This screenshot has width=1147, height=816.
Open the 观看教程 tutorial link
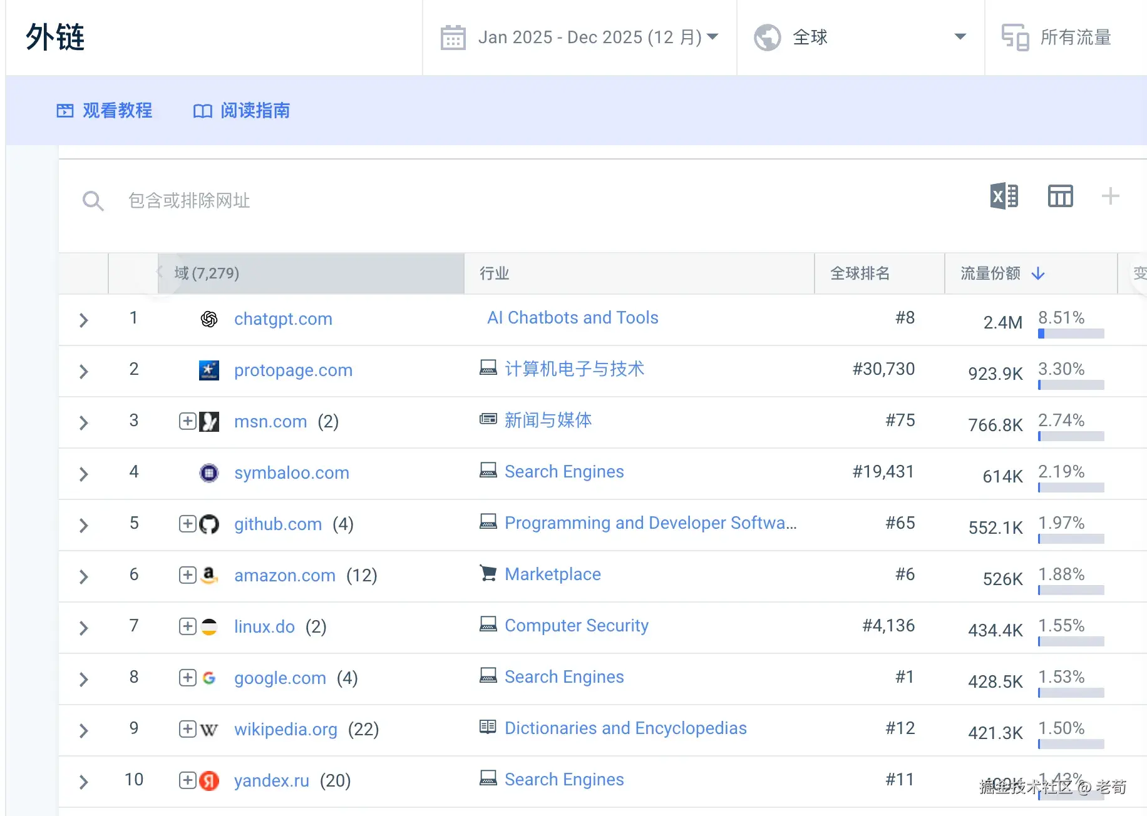click(105, 111)
